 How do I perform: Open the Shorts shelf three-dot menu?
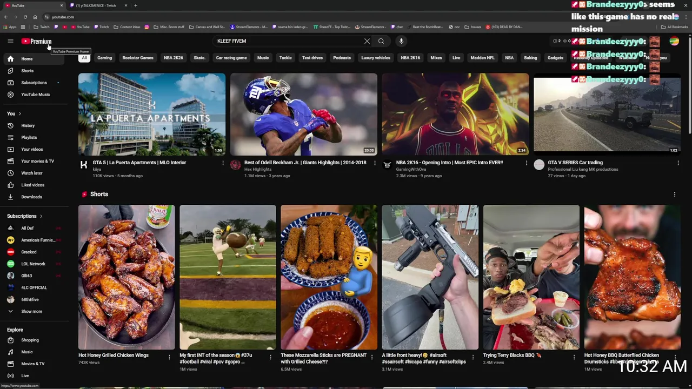(675, 194)
